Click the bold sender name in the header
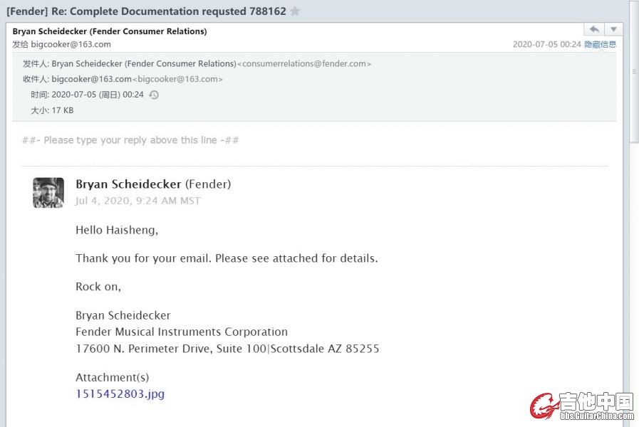Image resolution: width=639 pixels, height=427 pixels. (x=110, y=31)
